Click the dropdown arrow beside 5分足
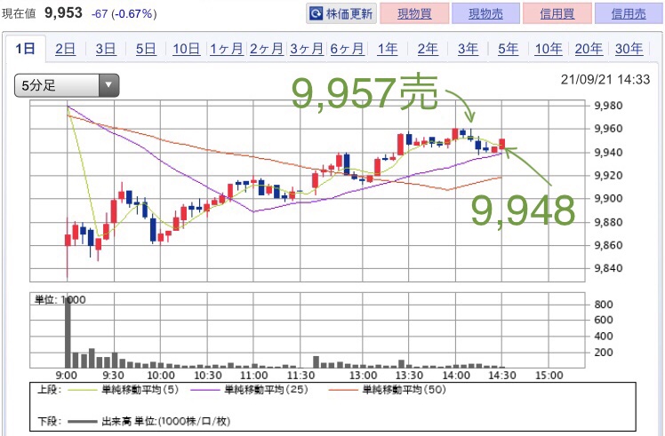The image size is (665, 436). tap(108, 85)
